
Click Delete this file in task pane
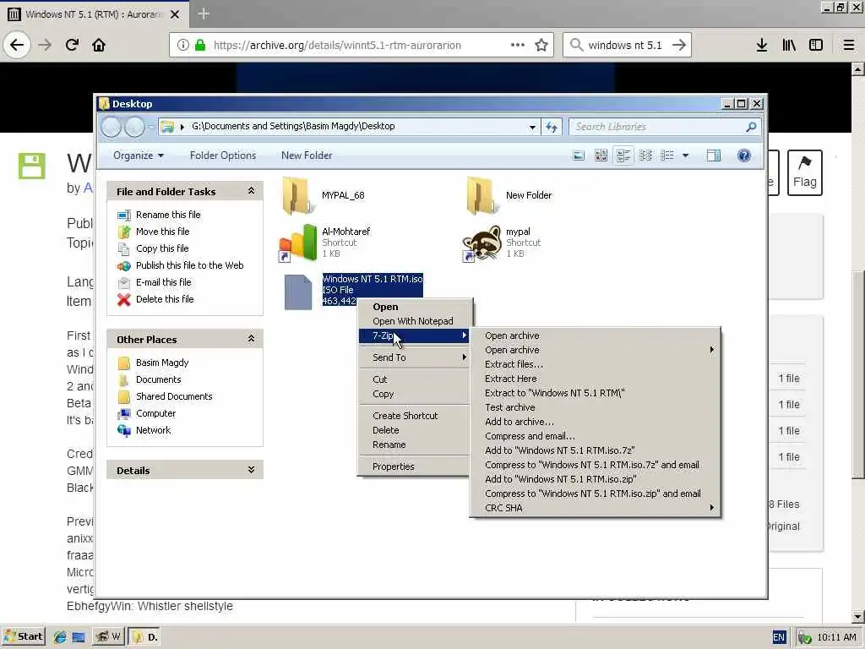coord(165,300)
